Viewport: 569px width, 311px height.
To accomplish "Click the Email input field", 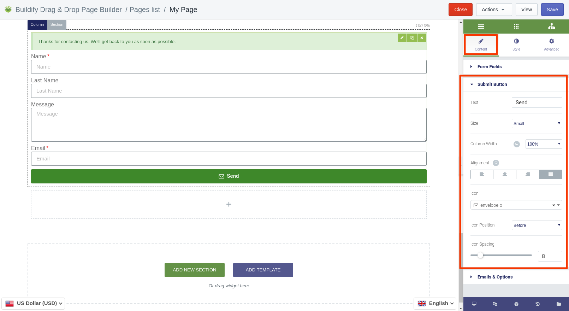I will point(229,159).
